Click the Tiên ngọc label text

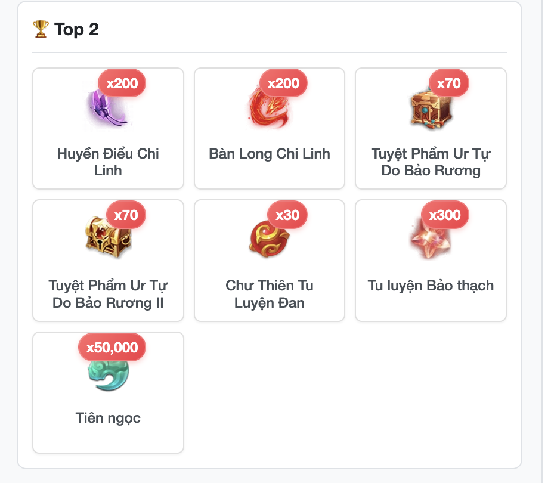coord(108,418)
